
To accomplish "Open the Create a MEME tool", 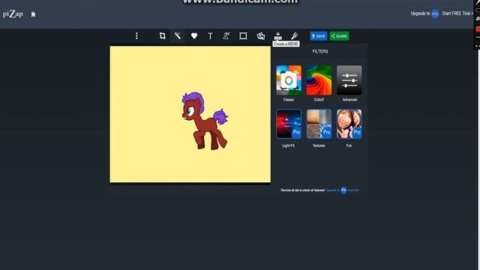I will pos(278,36).
